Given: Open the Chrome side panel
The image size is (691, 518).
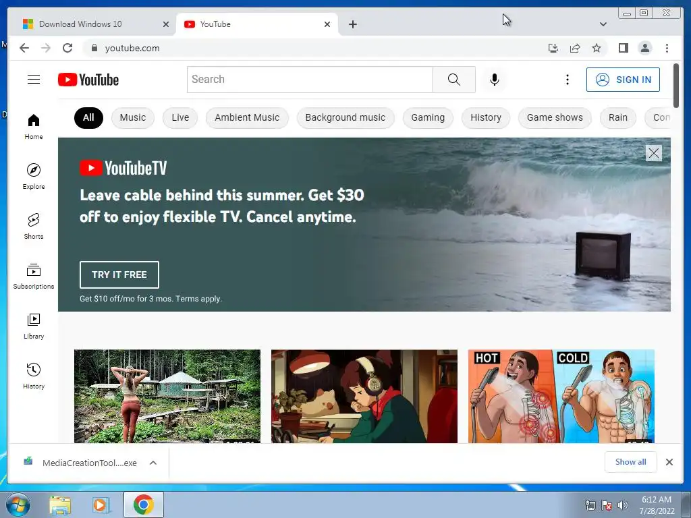Looking at the screenshot, I should [x=623, y=48].
